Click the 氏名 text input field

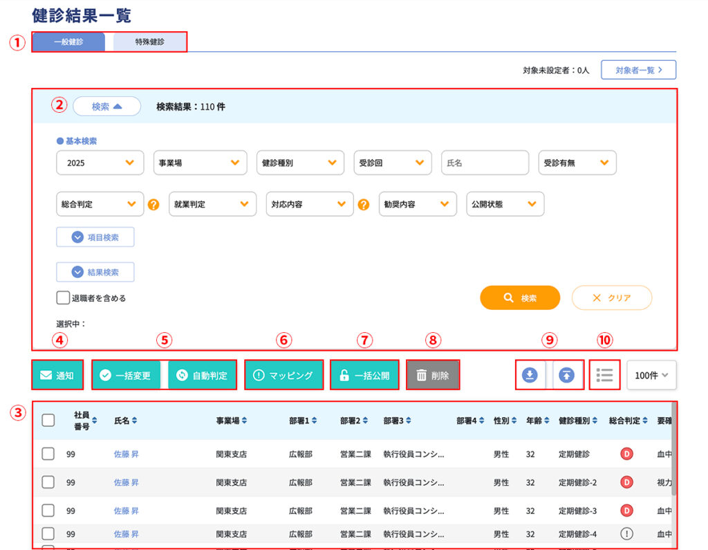[485, 163]
